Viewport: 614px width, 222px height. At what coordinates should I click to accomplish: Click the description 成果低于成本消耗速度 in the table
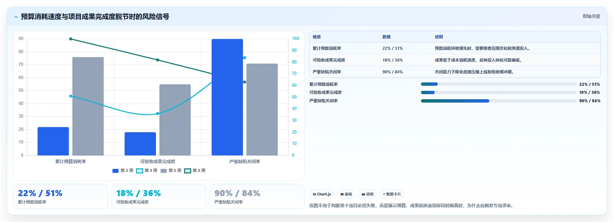tap(479, 60)
